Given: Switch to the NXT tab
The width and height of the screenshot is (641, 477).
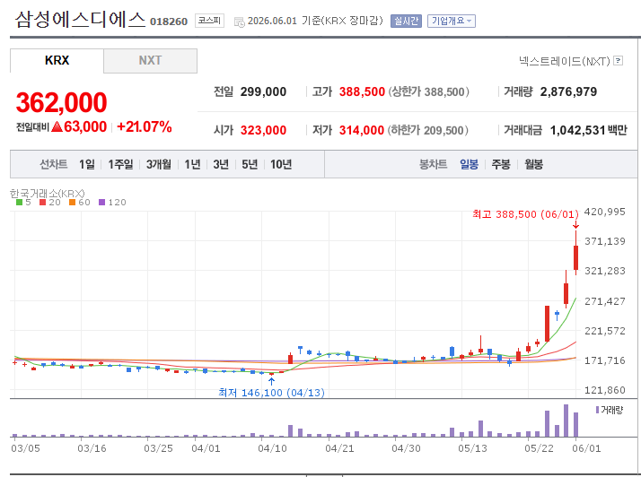Looking at the screenshot, I should [150, 60].
